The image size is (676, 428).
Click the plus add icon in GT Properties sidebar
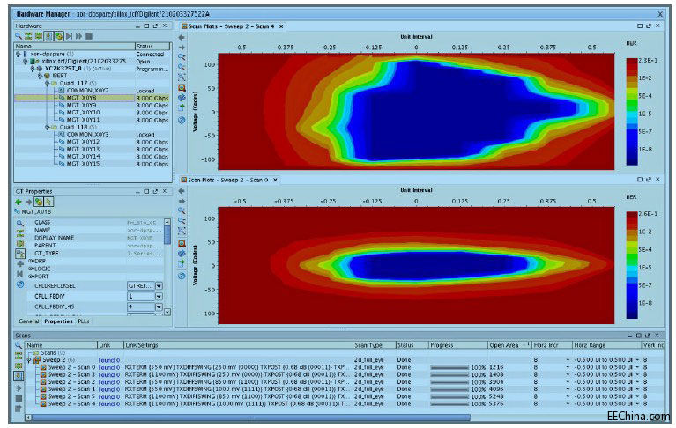[x=20, y=263]
